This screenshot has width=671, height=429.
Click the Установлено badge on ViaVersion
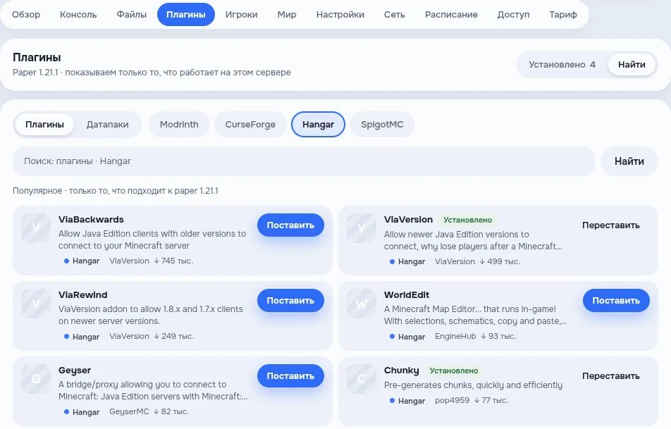468,220
